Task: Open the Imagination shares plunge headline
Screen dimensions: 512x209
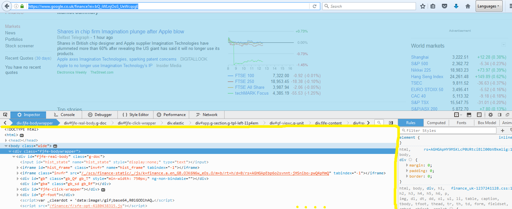Action: [121, 32]
